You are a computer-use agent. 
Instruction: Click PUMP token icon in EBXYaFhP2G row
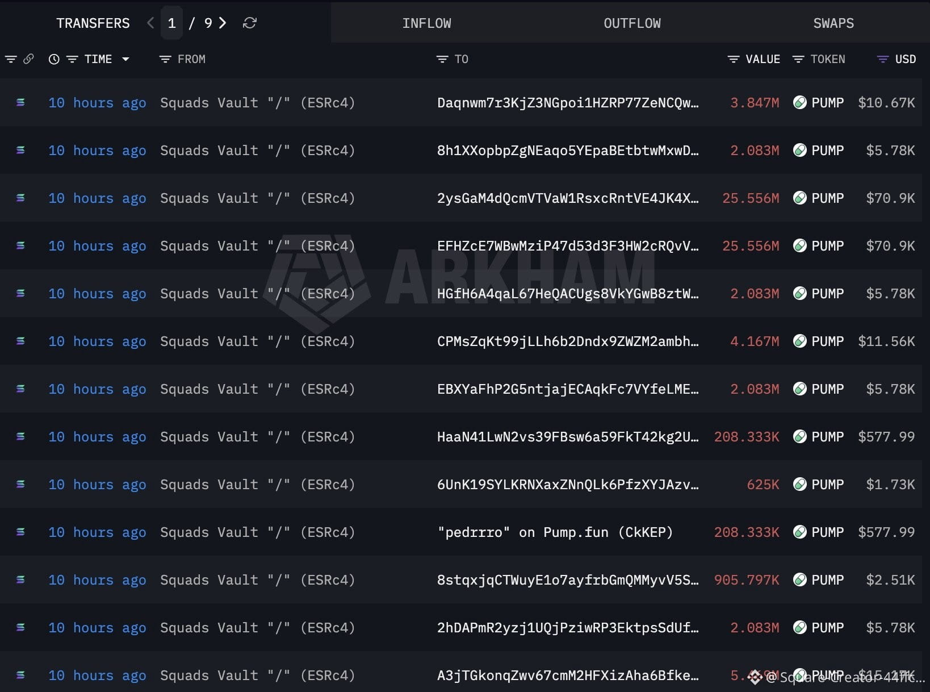(x=800, y=389)
